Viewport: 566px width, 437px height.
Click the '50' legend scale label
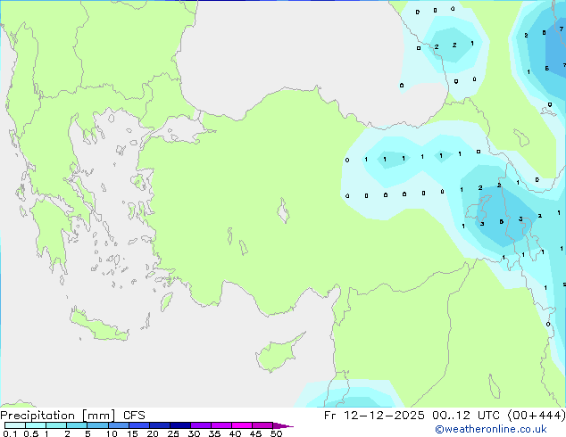pos(276,433)
